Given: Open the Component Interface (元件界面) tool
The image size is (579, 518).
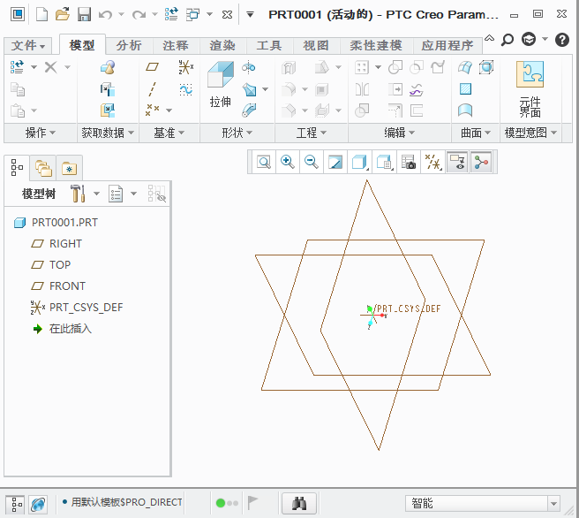Looking at the screenshot, I should (530, 89).
